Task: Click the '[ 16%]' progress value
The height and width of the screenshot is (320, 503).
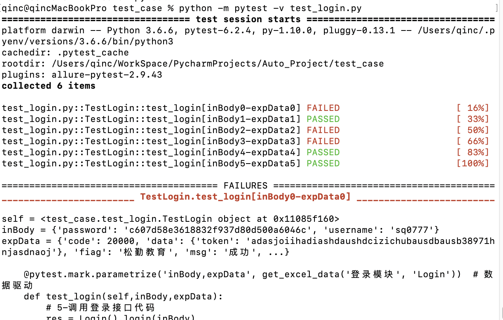Action: (x=473, y=108)
